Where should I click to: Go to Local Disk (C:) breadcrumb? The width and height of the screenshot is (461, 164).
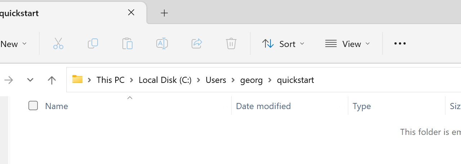(165, 80)
